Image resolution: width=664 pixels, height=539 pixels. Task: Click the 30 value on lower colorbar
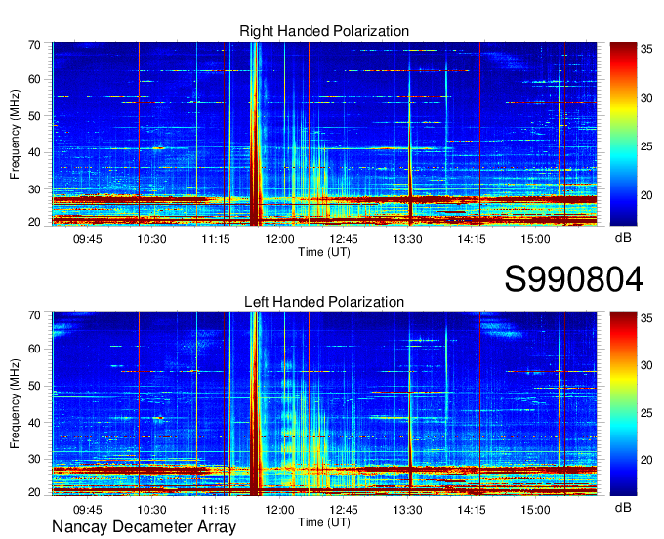pyautogui.click(x=646, y=365)
